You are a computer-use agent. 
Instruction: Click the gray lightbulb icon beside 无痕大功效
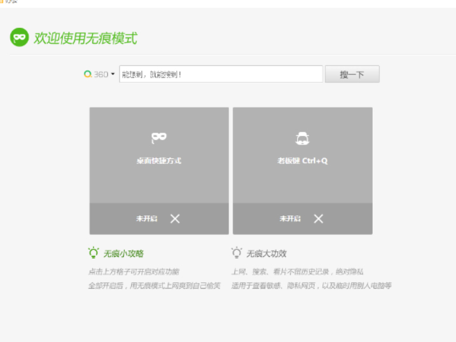(x=237, y=253)
